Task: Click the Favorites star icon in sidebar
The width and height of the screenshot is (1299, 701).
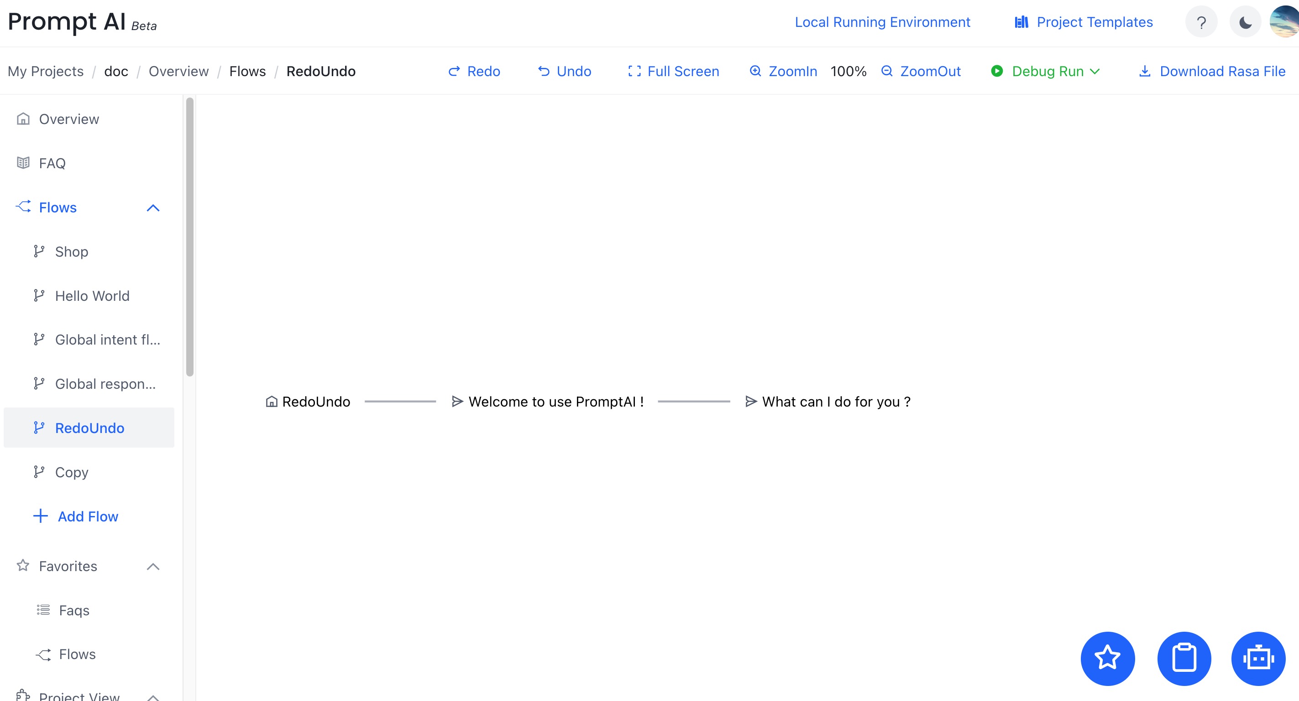Action: (23, 565)
